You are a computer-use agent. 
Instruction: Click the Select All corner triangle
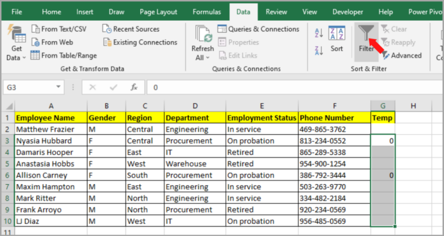click(9, 106)
